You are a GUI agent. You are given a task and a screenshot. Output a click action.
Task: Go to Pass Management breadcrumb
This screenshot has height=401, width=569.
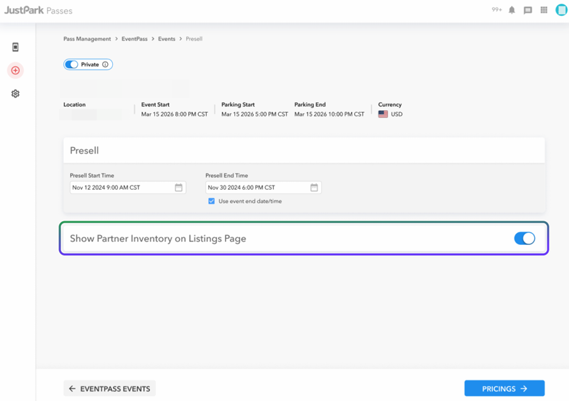tap(87, 39)
